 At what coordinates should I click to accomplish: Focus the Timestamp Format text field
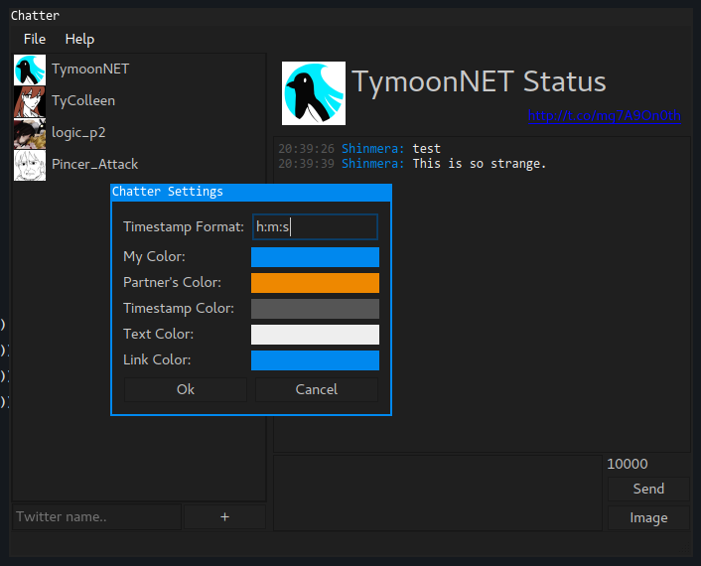(315, 227)
